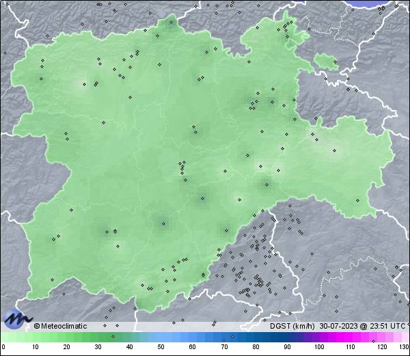Screen dimensions: 410x356
Task: Click the scale label 0
Action: (3, 347)
